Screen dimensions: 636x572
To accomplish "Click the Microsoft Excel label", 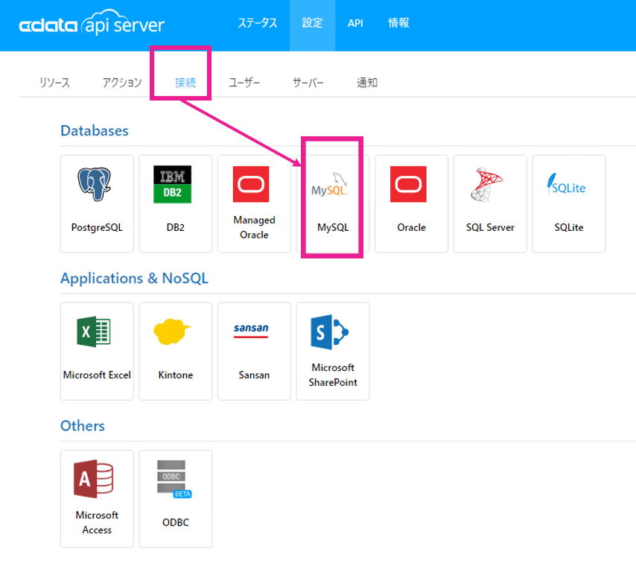I will pyautogui.click(x=97, y=375).
